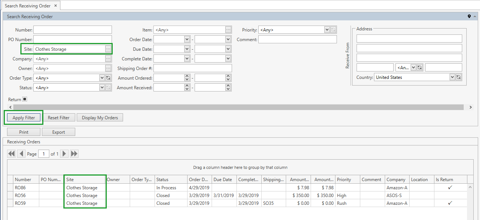Go to the last page of results
The image size is (480, 220).
coord(73,153)
